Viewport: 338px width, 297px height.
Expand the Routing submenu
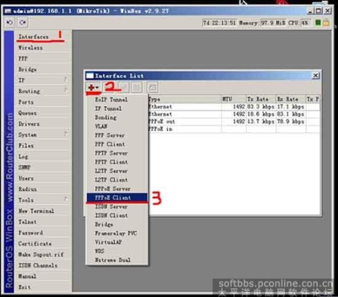click(43, 91)
